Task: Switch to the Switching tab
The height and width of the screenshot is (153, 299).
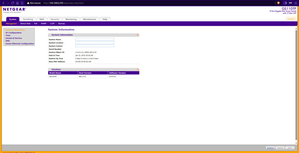Action: [x=28, y=19]
